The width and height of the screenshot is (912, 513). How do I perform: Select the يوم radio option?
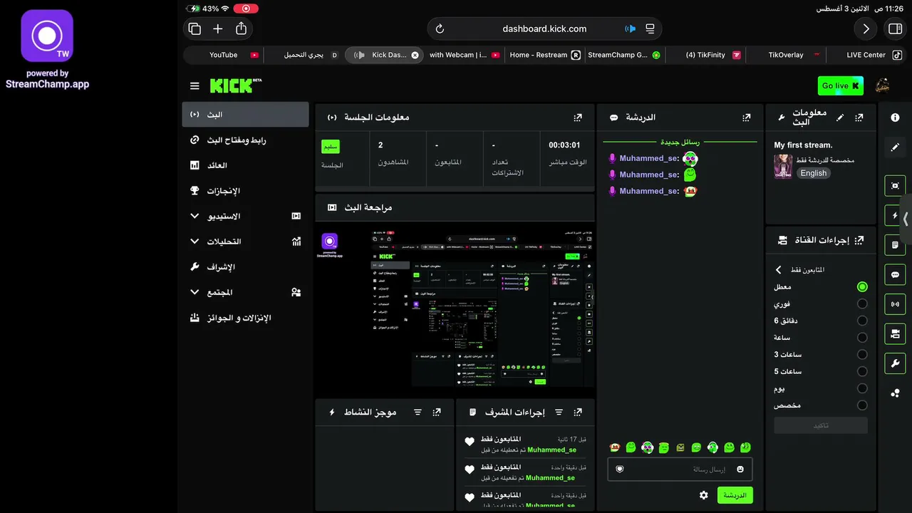coord(862,388)
